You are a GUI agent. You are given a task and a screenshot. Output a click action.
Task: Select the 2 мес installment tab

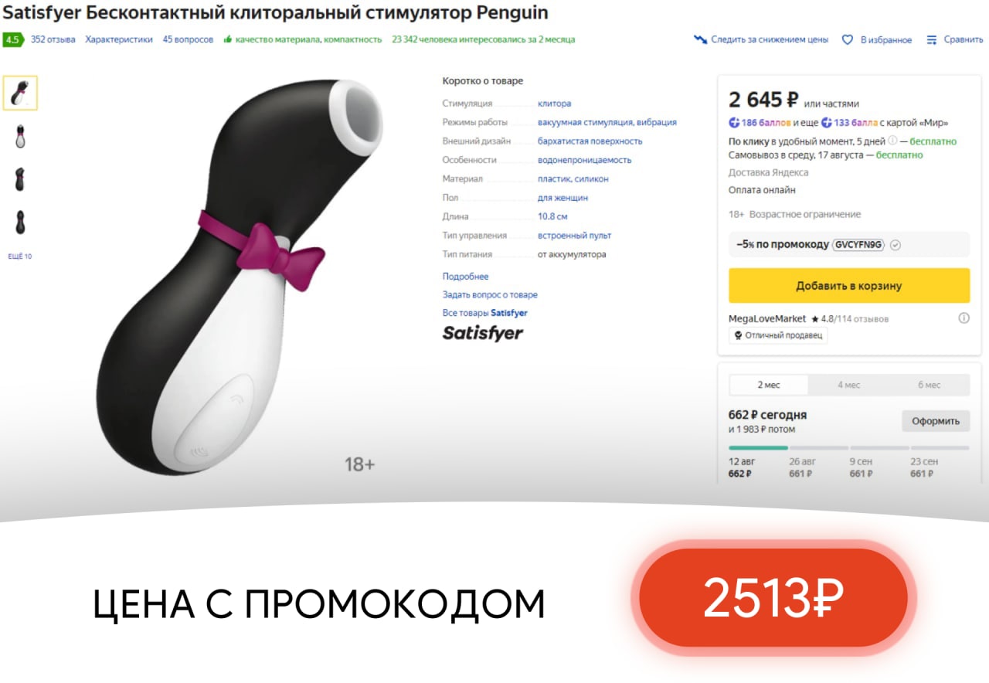(x=769, y=385)
